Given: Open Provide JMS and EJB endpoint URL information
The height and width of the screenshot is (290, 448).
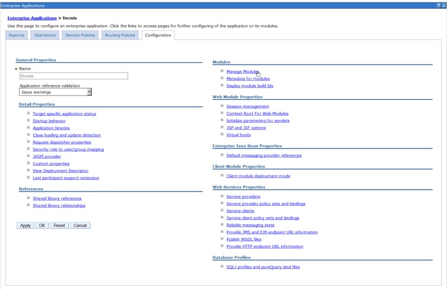Looking at the screenshot, I should click(x=272, y=232).
